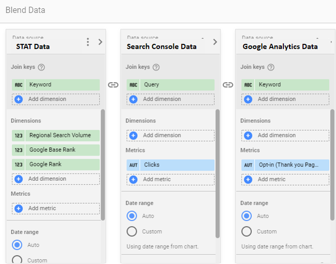Screen dimensions: 336x264
Task: Click the help icon beside Google Analytics Join keys
Action: tap(270, 67)
